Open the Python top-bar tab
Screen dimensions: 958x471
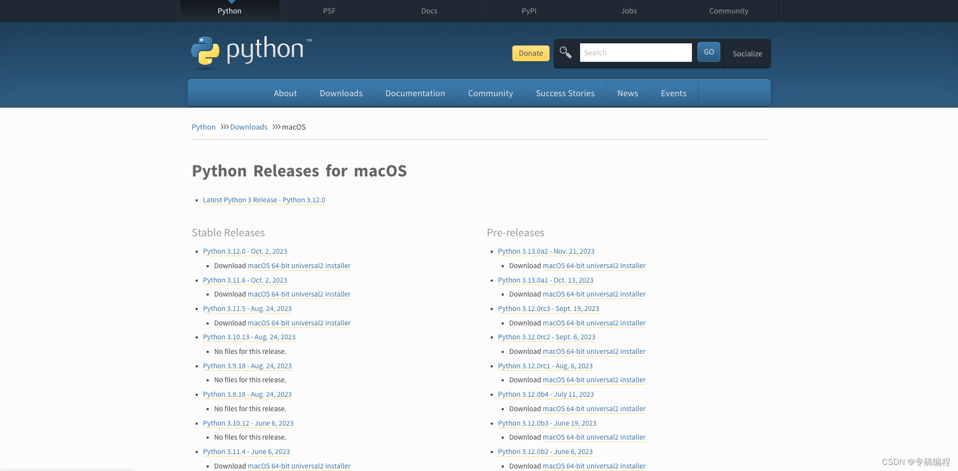coord(230,10)
